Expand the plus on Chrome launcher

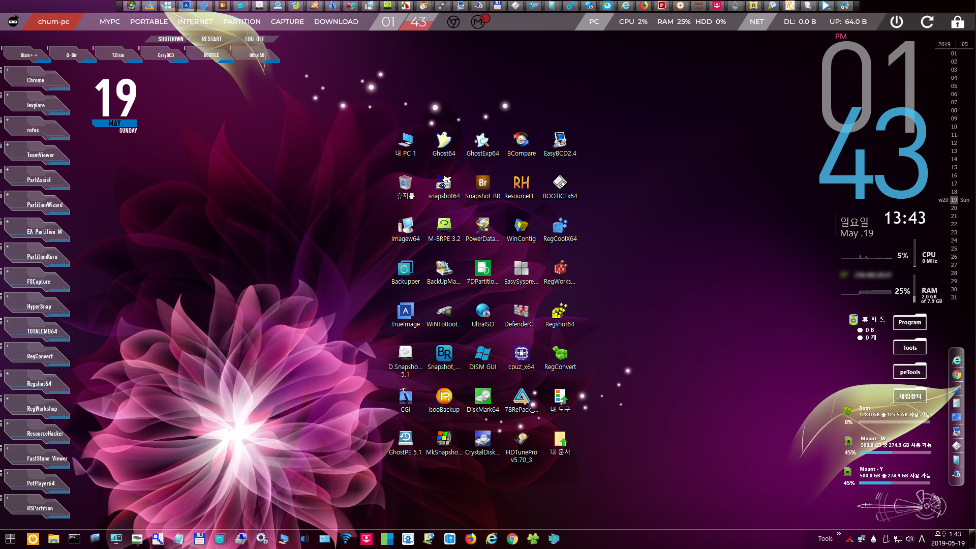click(x=7, y=70)
